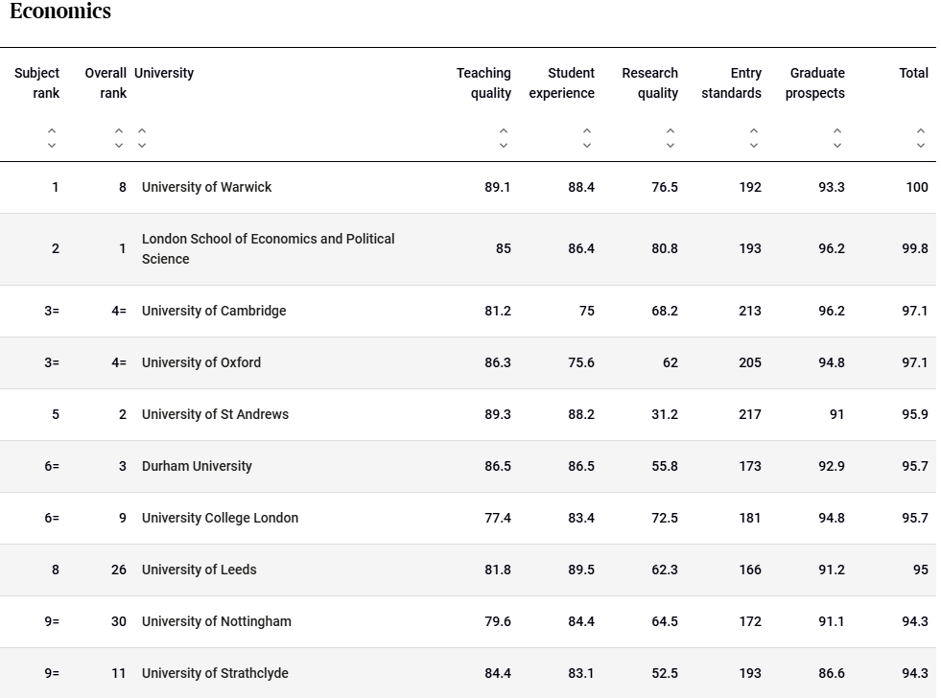
Task: Open University of St Andrews entry
Action: (x=215, y=414)
